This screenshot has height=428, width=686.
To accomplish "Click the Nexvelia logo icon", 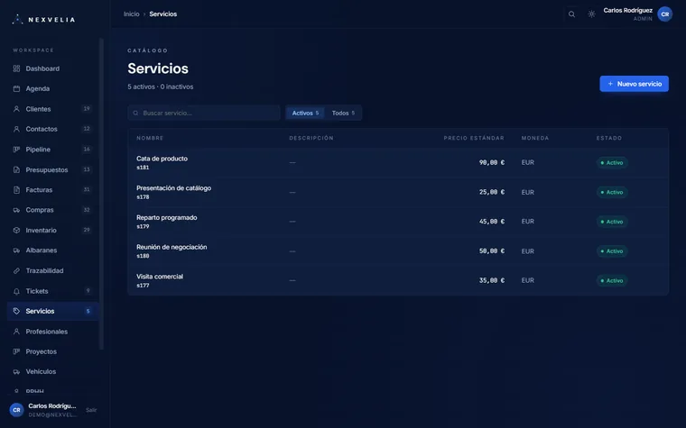I will [17, 19].
